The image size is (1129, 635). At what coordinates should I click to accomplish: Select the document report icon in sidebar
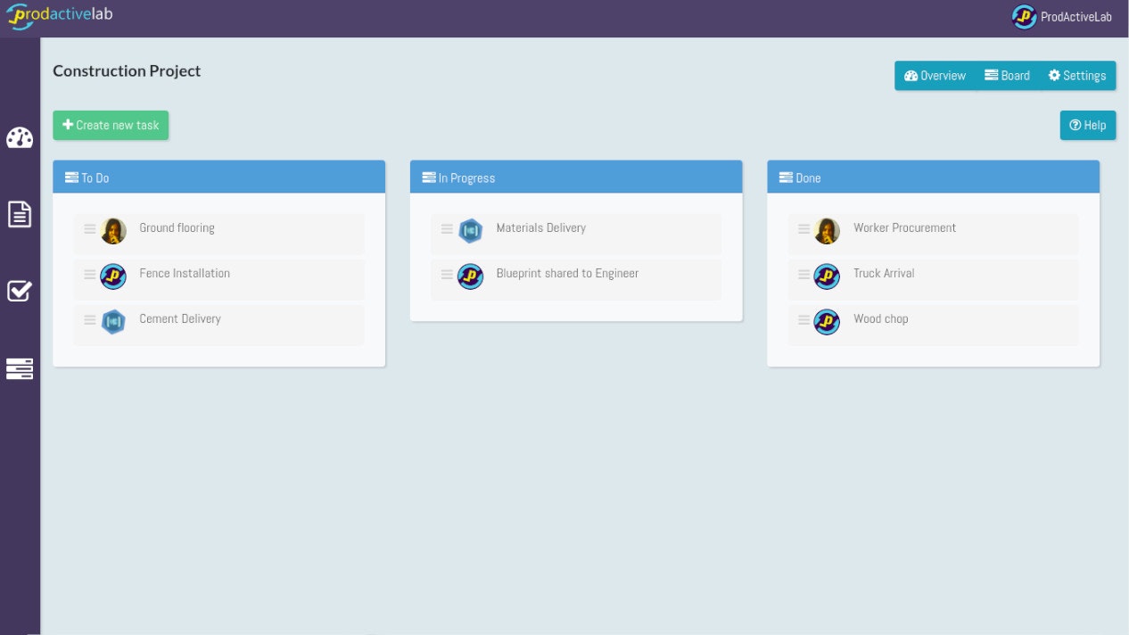tap(20, 214)
